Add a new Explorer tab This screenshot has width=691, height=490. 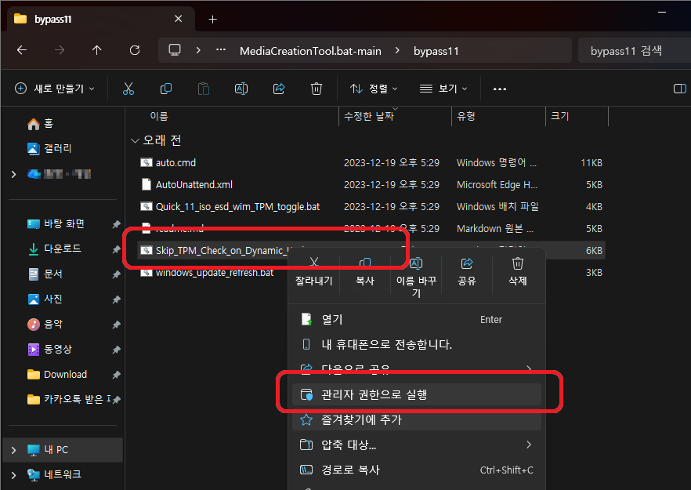coord(212,19)
